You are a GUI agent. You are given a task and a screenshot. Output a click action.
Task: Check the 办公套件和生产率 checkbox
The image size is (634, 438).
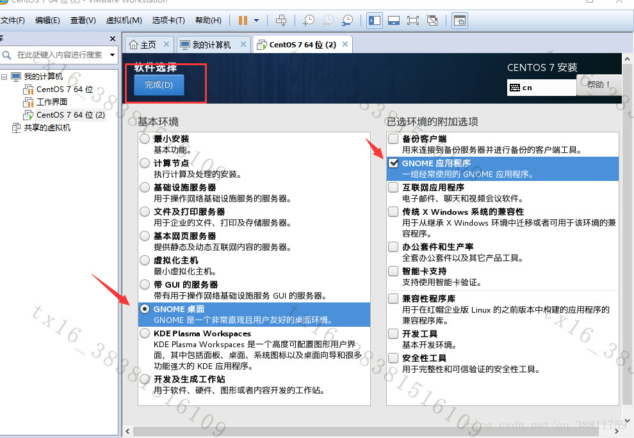pyautogui.click(x=393, y=247)
